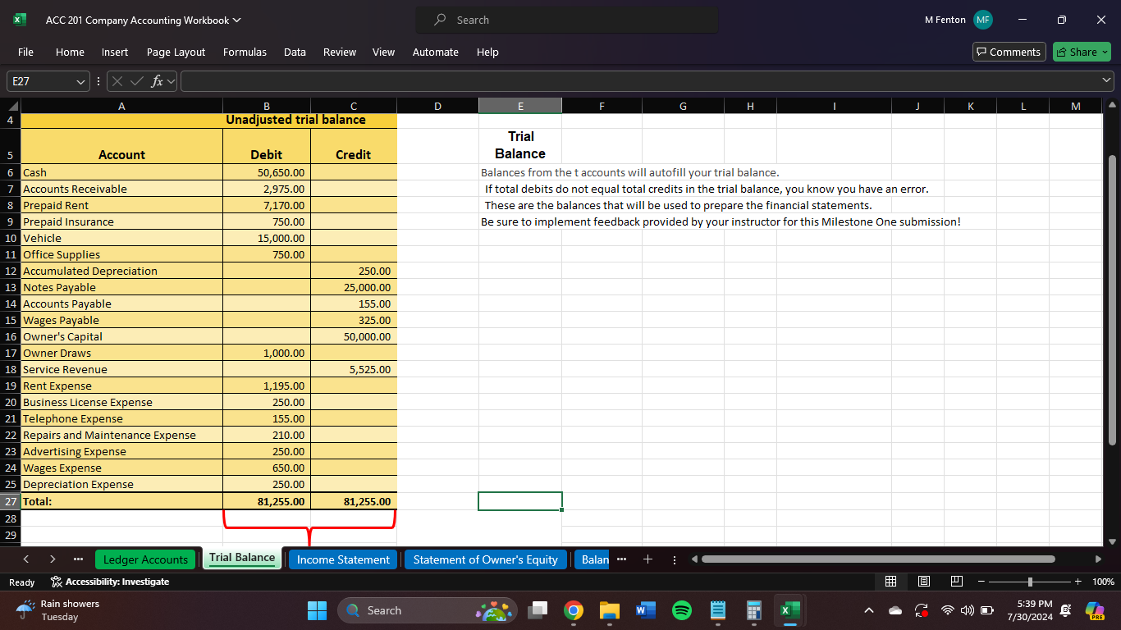Open the workbook title dropdown
Screen dimensions: 1121x630
point(237,19)
